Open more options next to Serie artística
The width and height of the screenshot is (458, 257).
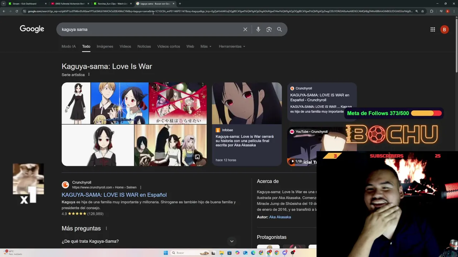[89, 75]
